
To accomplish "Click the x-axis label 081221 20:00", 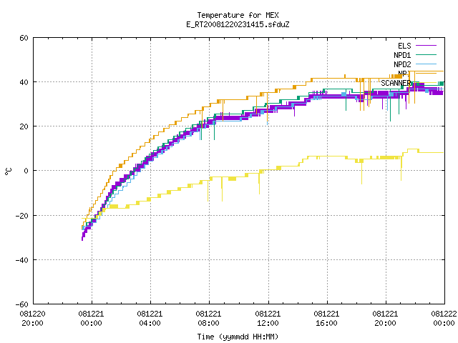I will click(x=385, y=319).
